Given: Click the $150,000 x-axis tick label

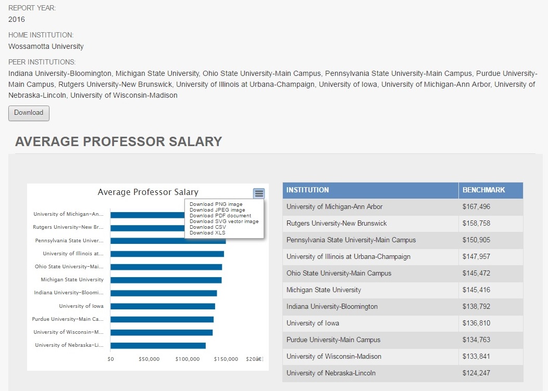Looking at the screenshot, I should click(x=226, y=359).
